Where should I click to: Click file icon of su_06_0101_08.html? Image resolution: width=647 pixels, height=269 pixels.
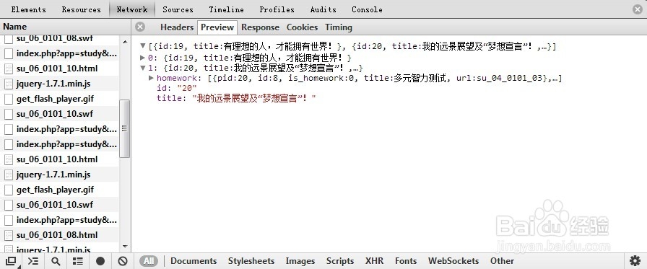(x=8, y=235)
